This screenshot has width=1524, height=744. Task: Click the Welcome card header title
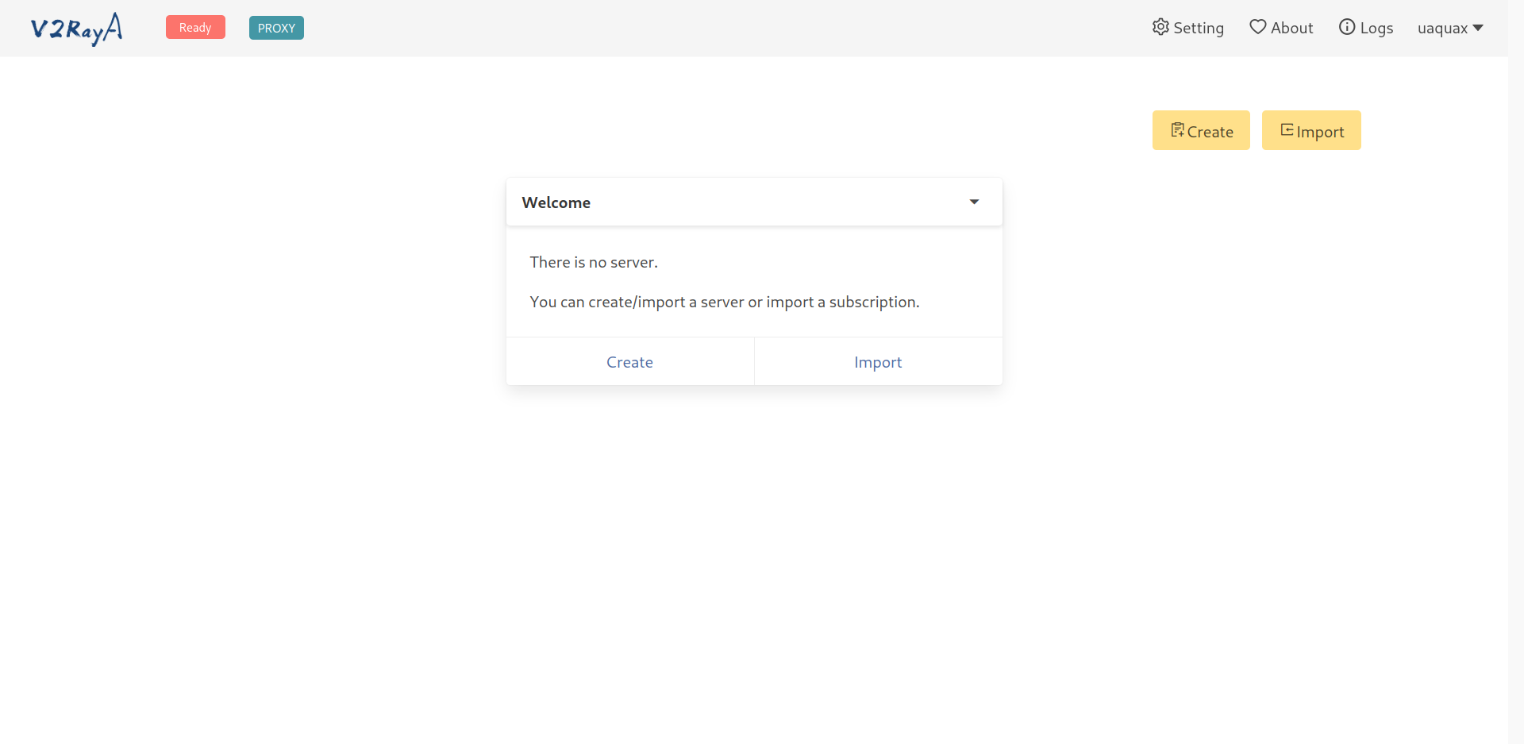556,202
